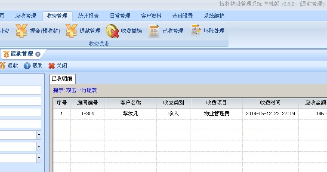Viewport: 327px width, 172px height.
Task: Click the top text field in left panel
Action: [21, 90]
